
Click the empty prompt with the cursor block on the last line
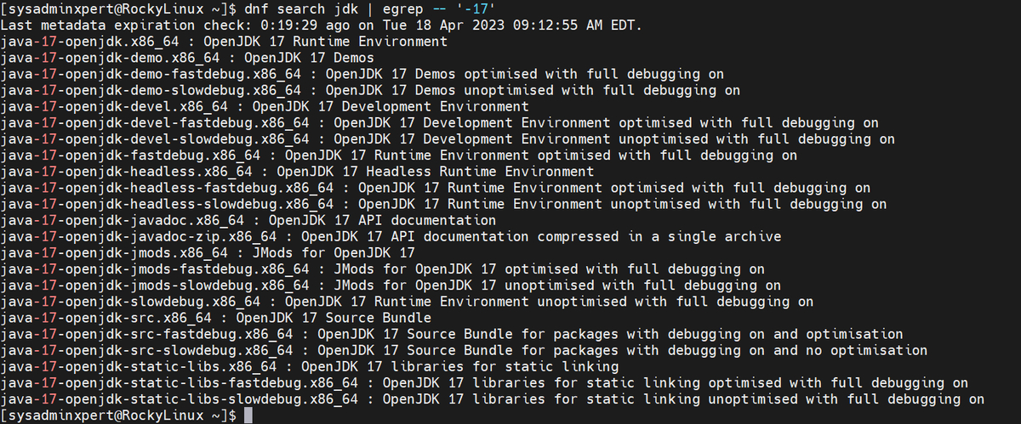coord(127,416)
